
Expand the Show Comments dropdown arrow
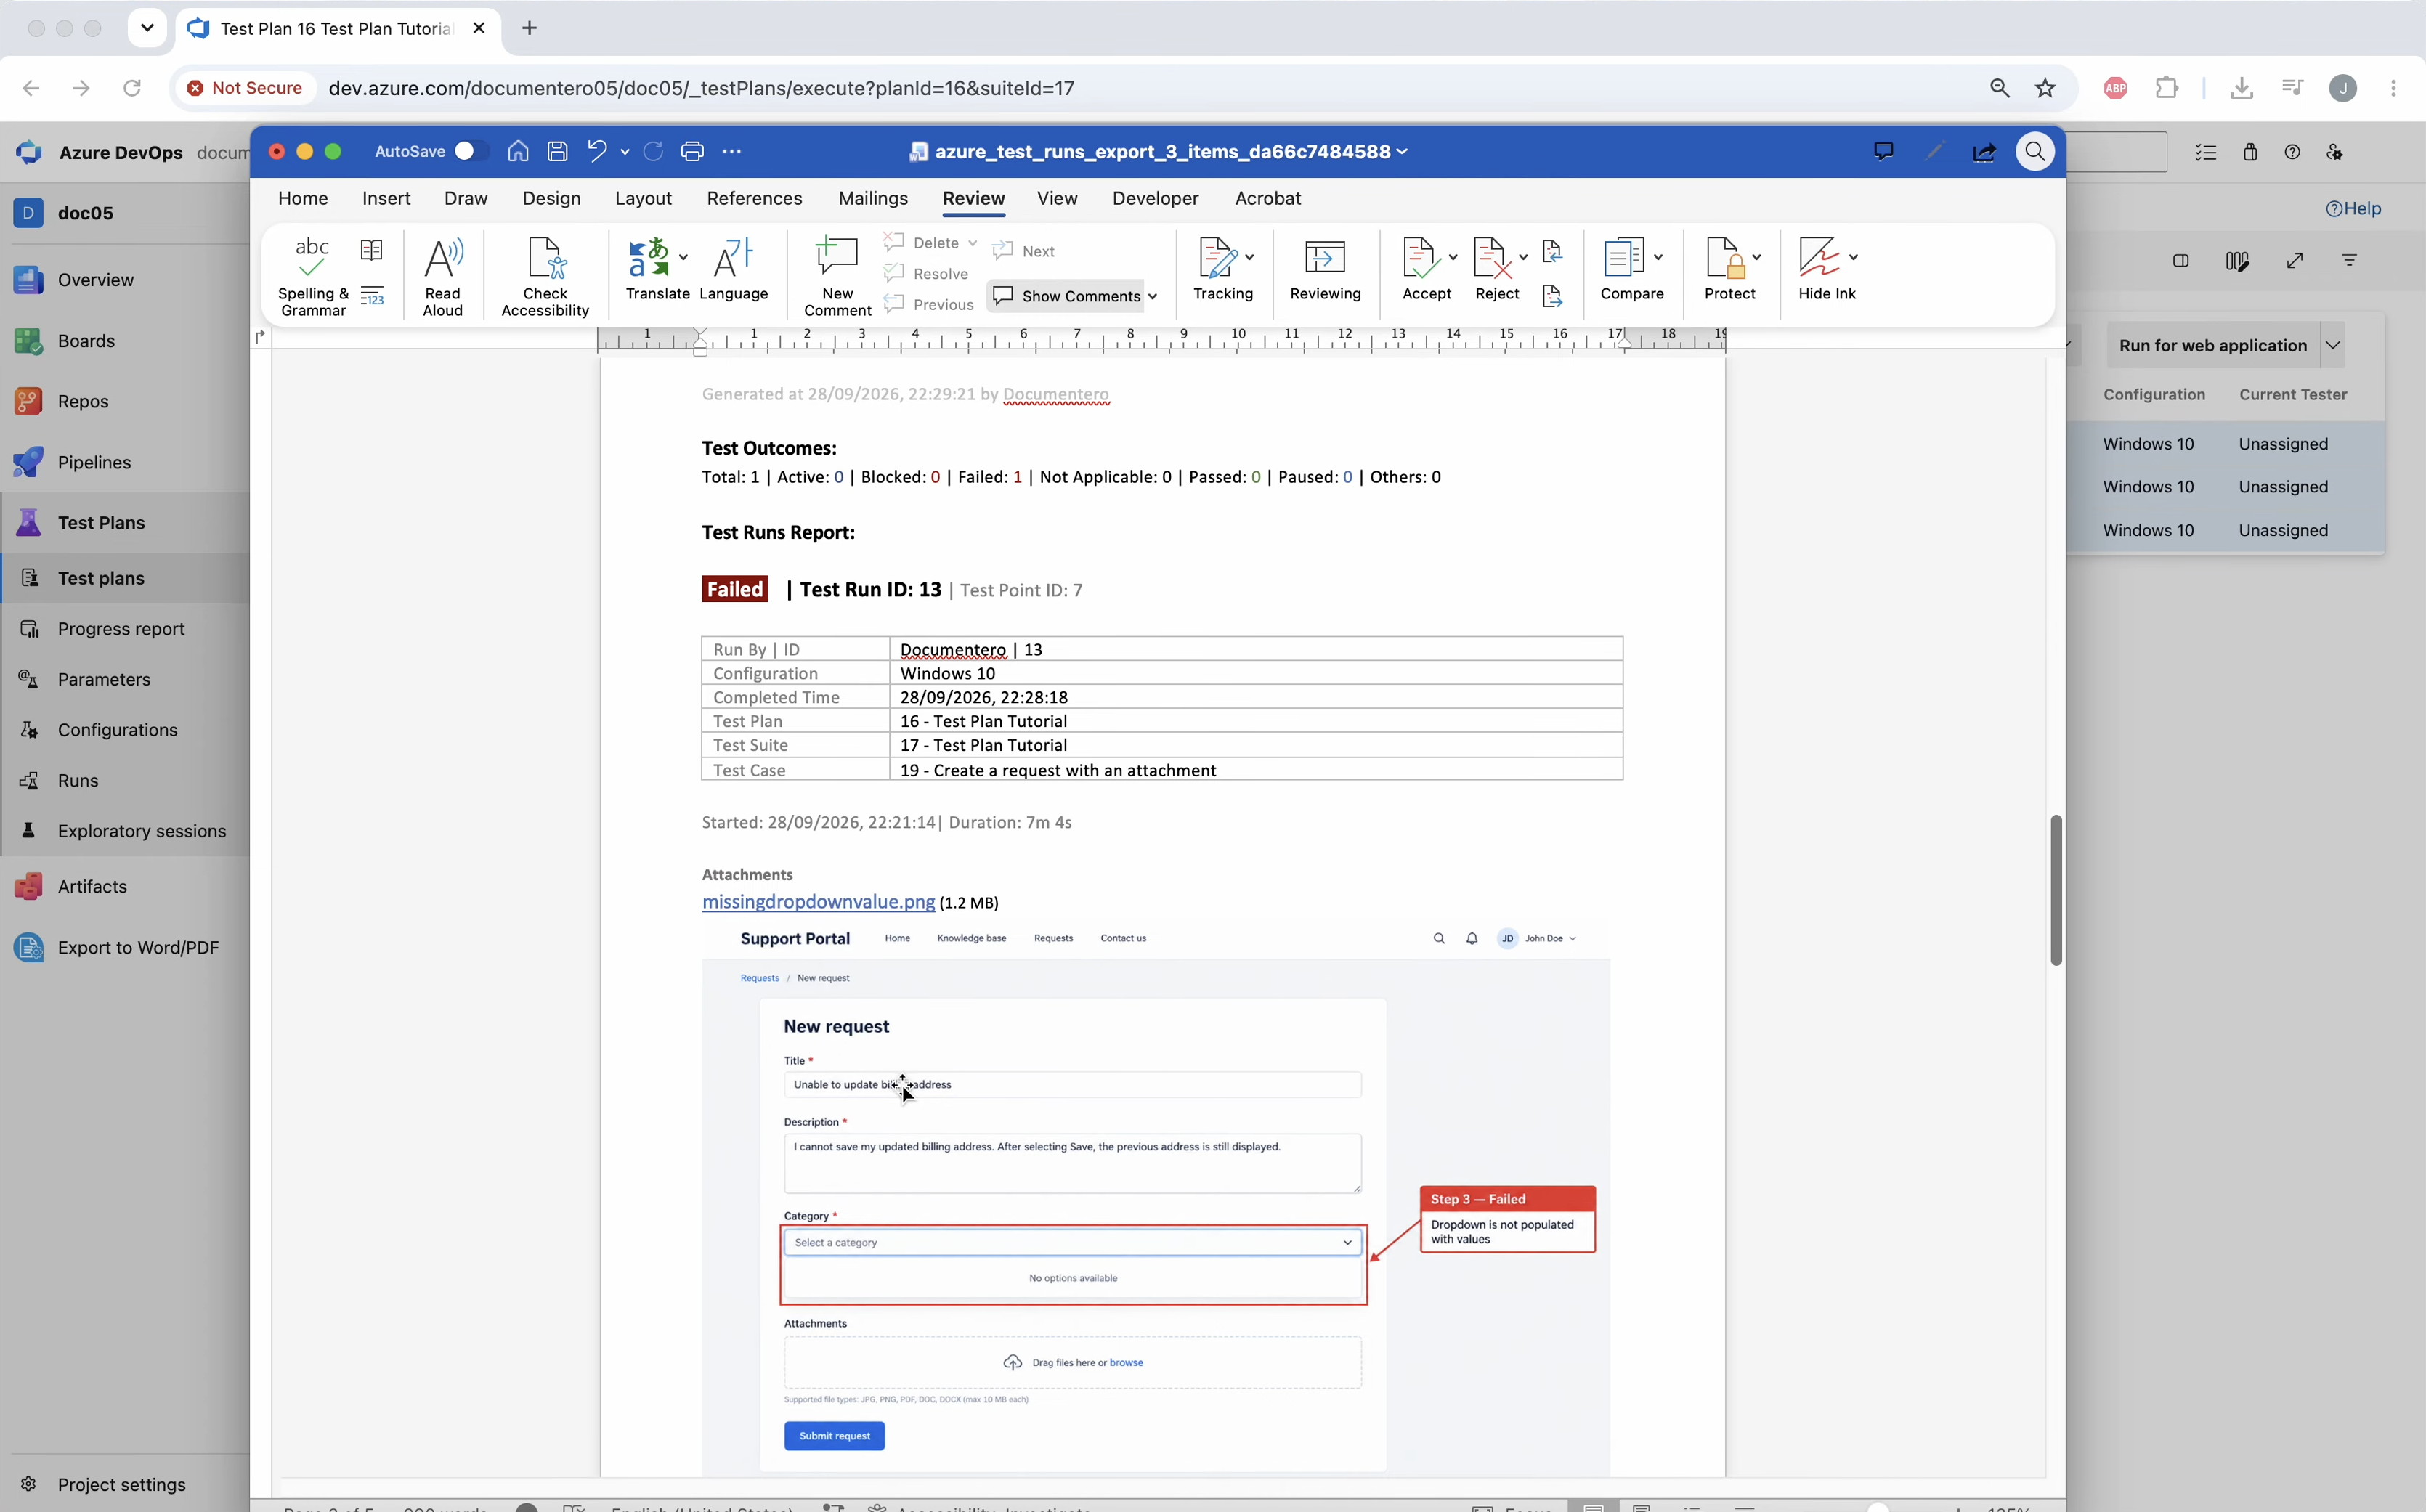tap(1153, 297)
